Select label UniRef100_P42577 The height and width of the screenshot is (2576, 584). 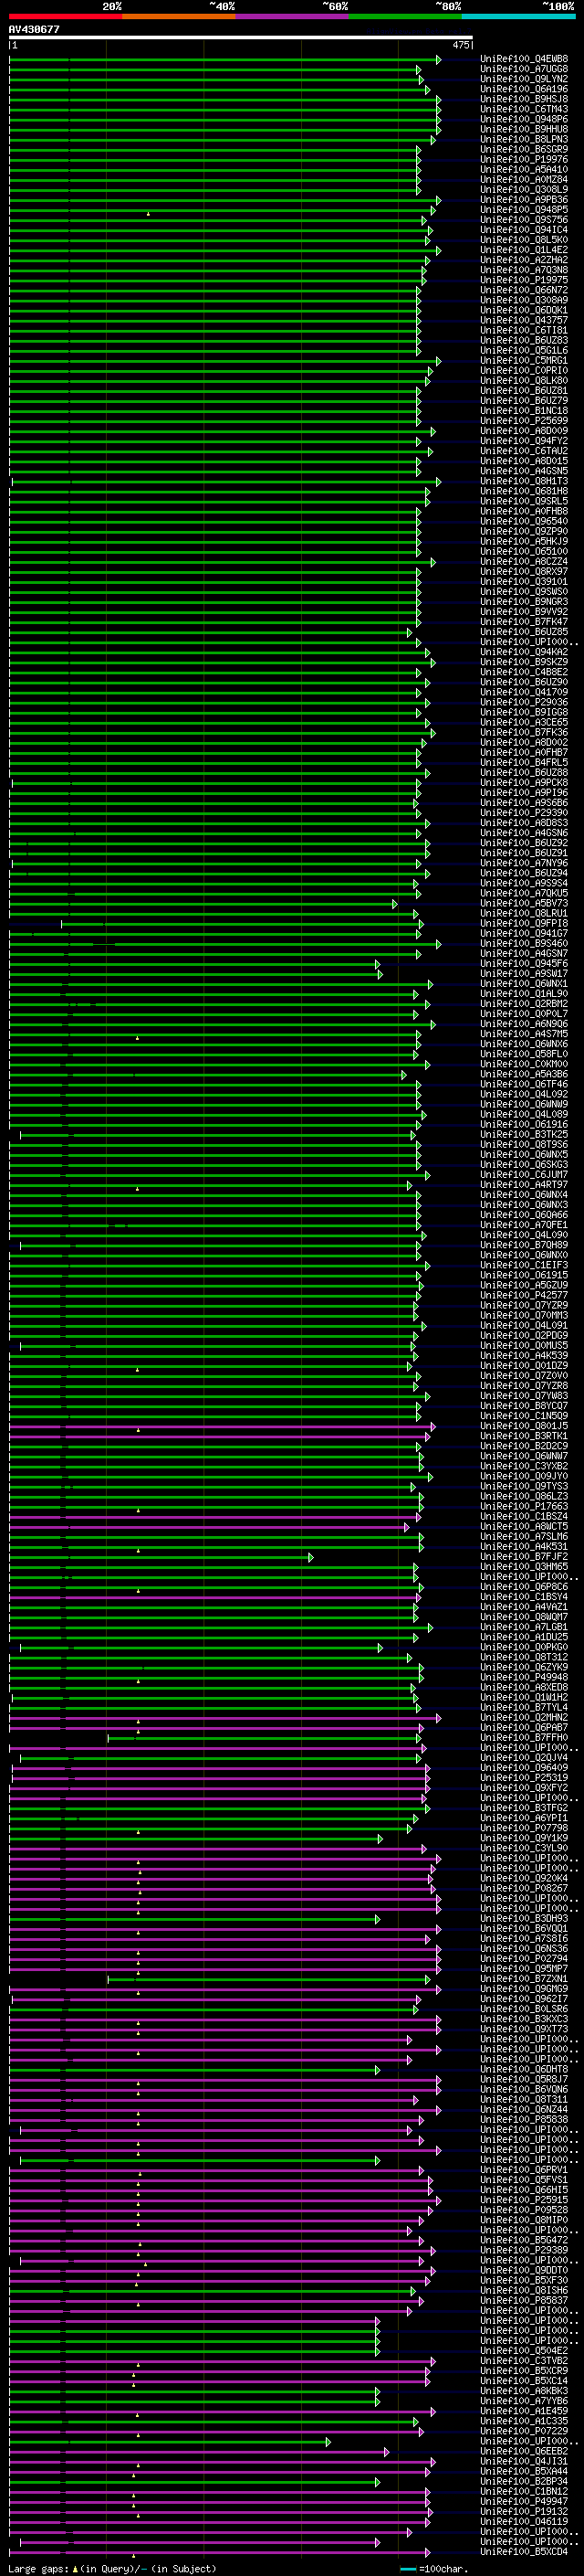524,1296
